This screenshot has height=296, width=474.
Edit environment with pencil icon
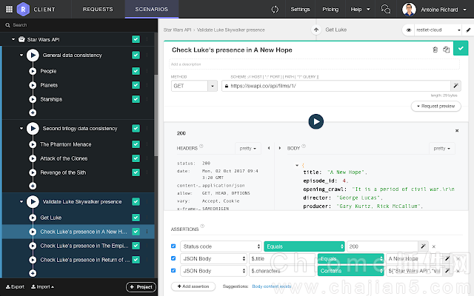(468, 30)
